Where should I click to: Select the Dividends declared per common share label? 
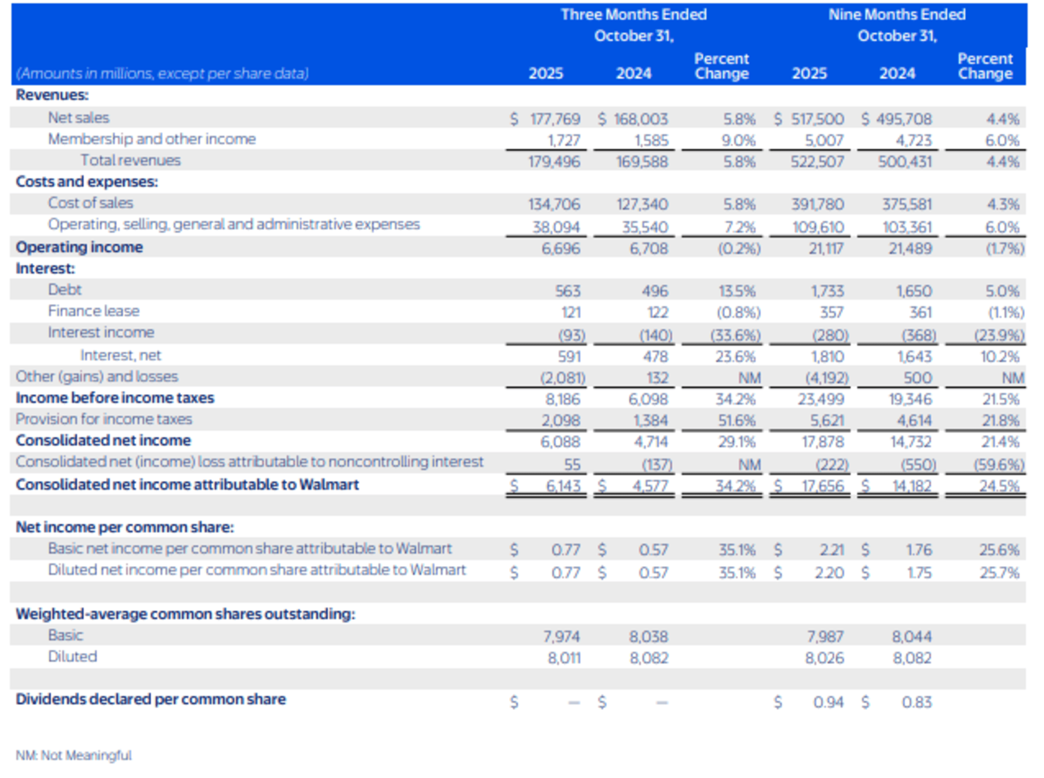(x=150, y=699)
